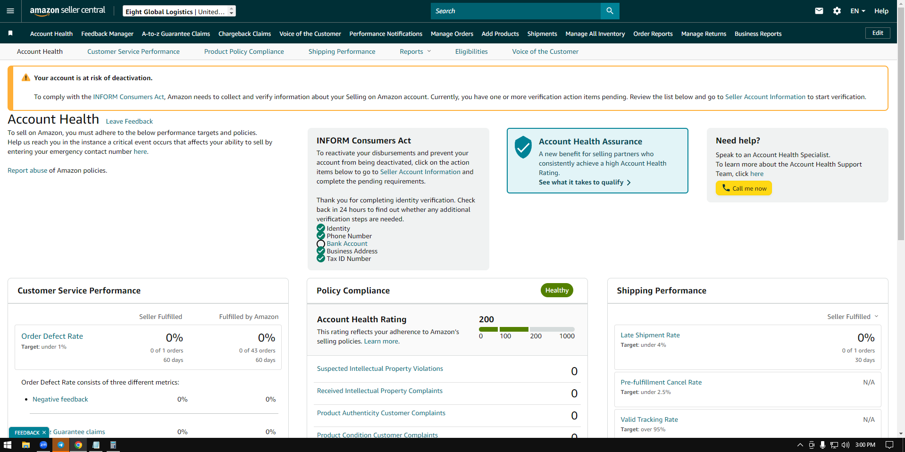
Task: Switch to Customer Service Performance tab
Action: coord(134,51)
